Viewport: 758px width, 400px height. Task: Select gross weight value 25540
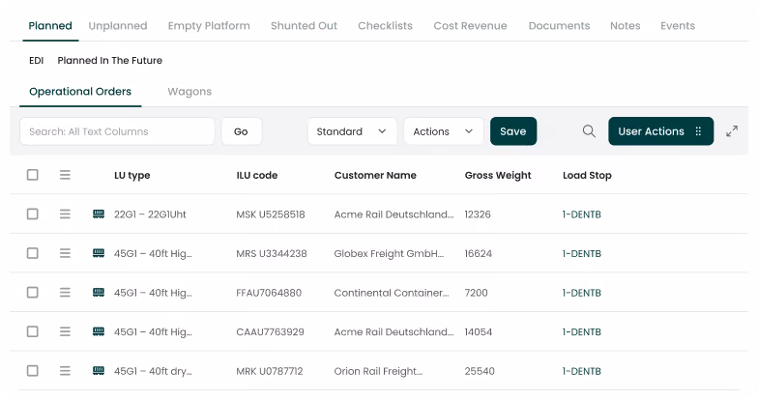tap(480, 371)
